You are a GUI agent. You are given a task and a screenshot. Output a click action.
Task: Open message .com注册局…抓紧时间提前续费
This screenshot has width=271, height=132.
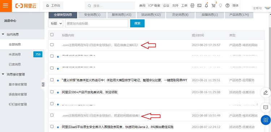click(101, 115)
